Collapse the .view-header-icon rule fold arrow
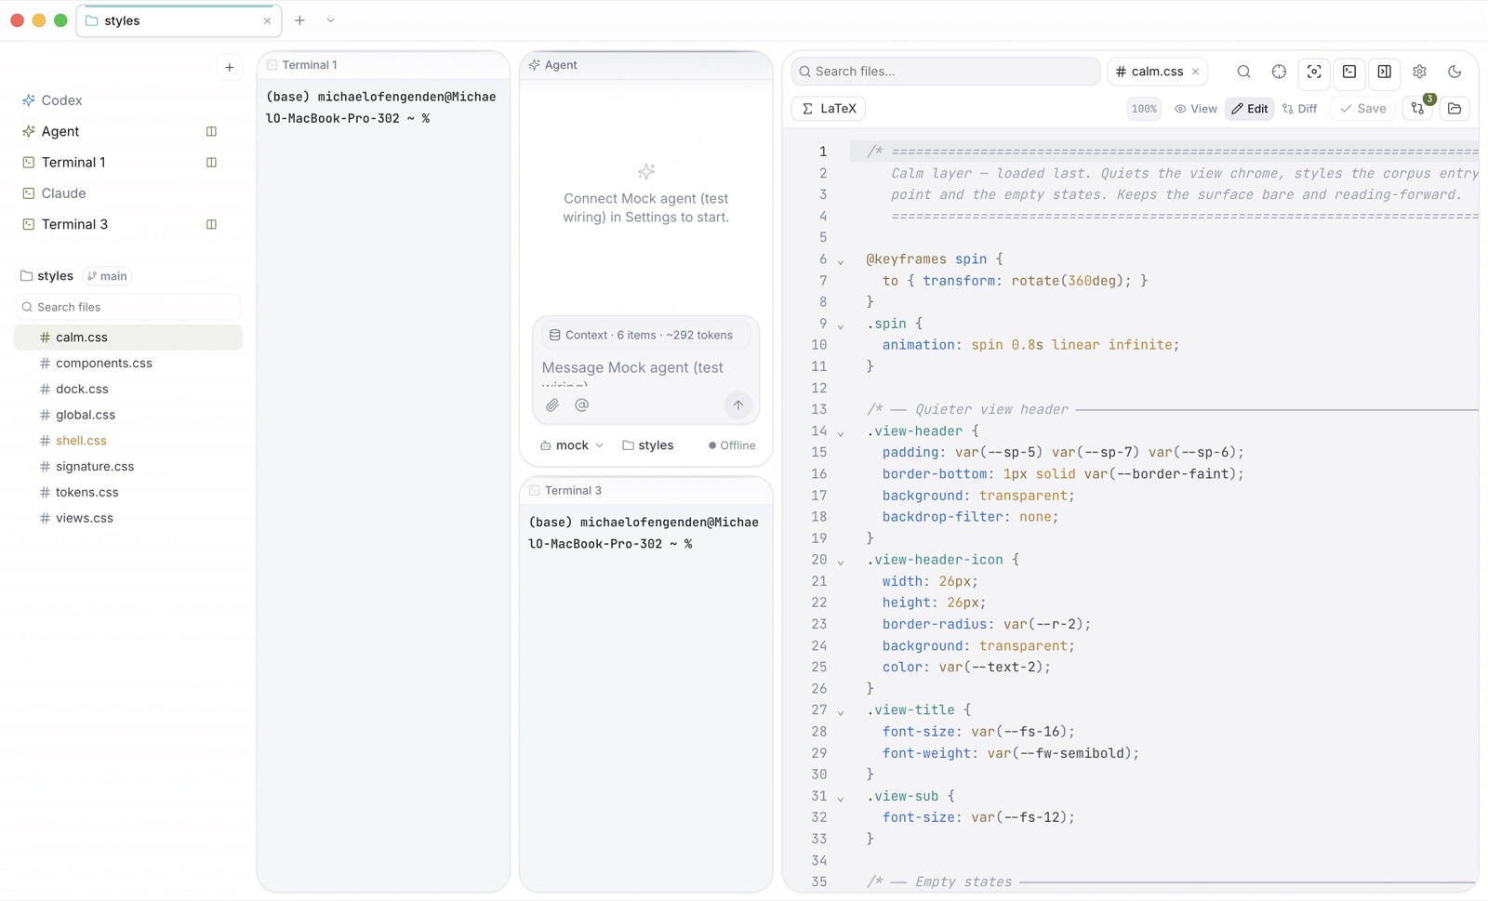This screenshot has height=901, width=1488. 841,562
